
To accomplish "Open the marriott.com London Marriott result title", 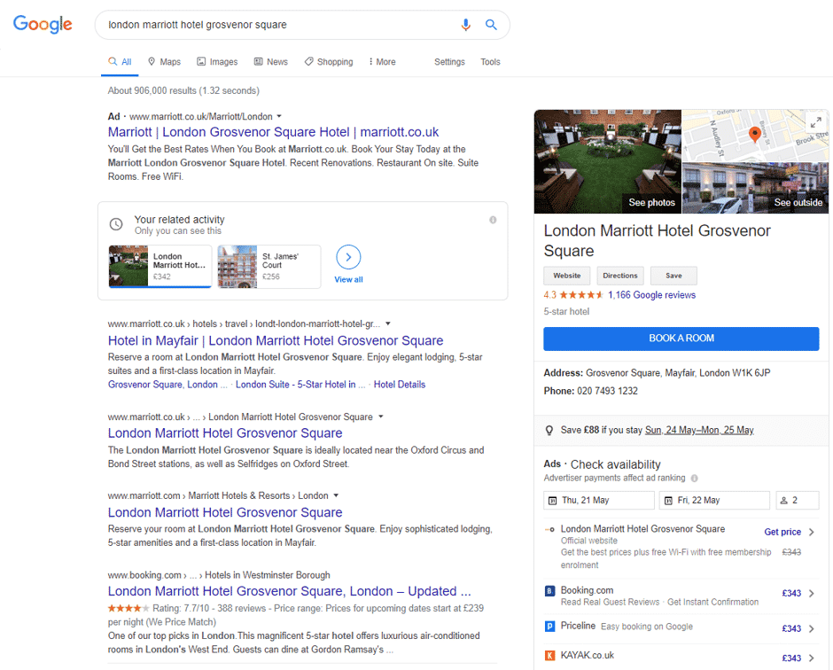I will 225,513.
